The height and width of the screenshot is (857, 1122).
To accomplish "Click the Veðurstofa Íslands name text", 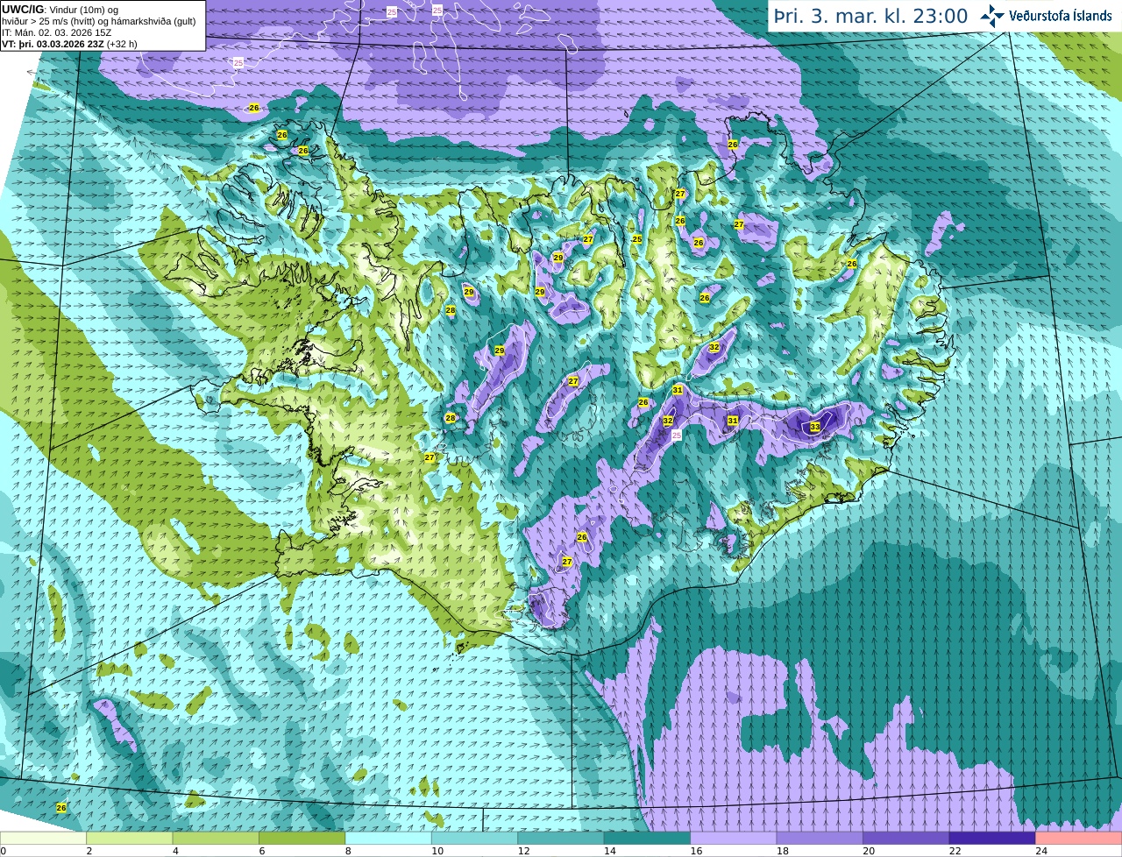I will pyautogui.click(x=1061, y=16).
